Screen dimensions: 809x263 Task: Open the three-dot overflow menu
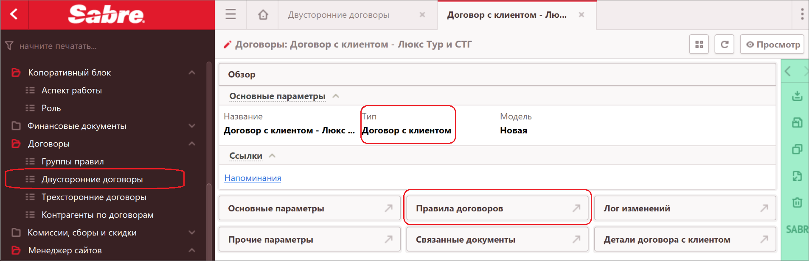coord(802,14)
